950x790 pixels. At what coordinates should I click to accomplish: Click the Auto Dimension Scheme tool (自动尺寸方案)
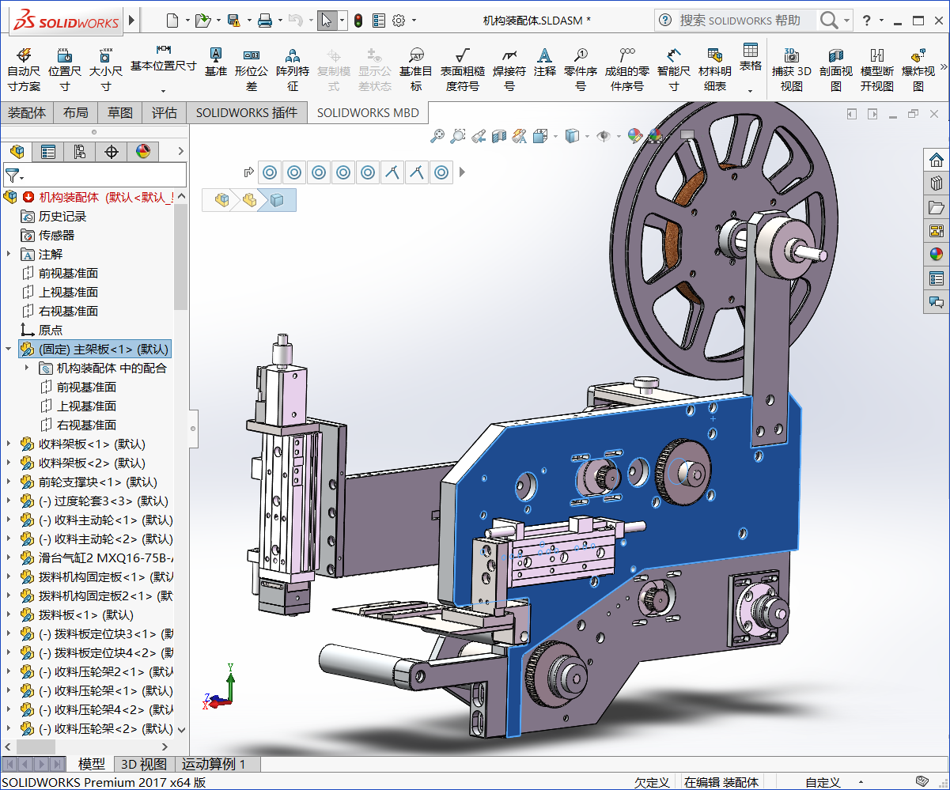pos(24,69)
